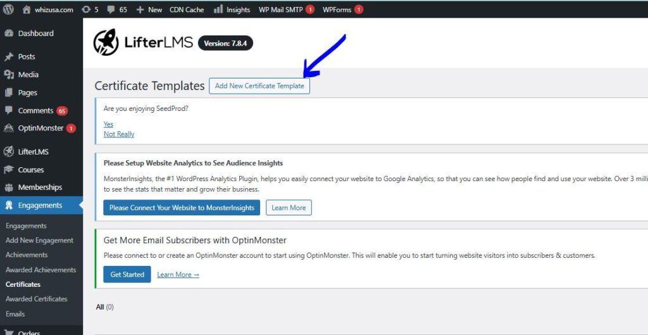
Task: Answer Yes to the SeedProd question
Action: (x=108, y=124)
